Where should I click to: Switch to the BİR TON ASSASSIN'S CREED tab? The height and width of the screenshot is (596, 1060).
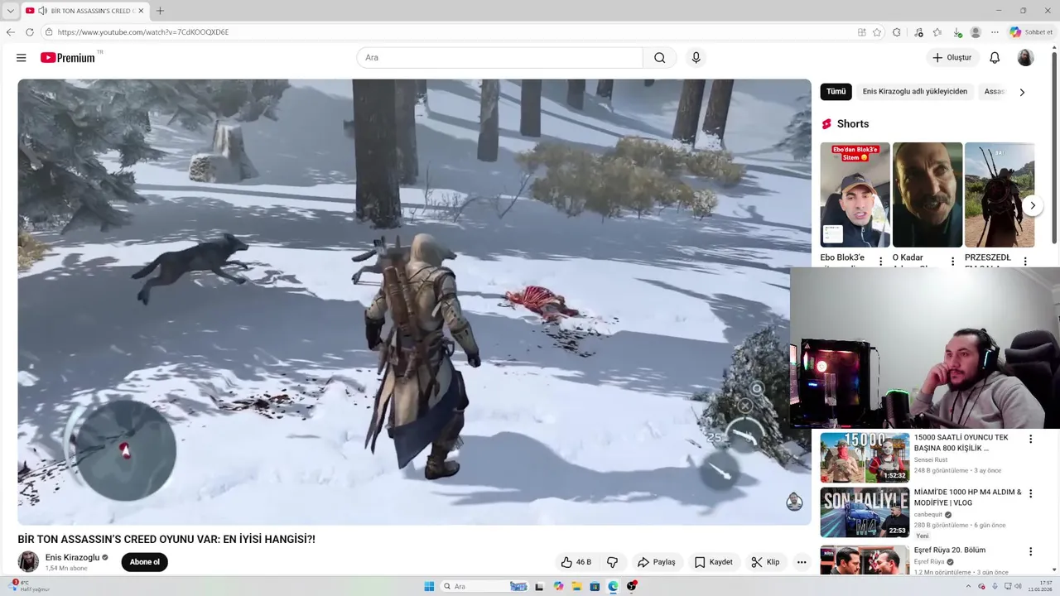pyautogui.click(x=86, y=11)
